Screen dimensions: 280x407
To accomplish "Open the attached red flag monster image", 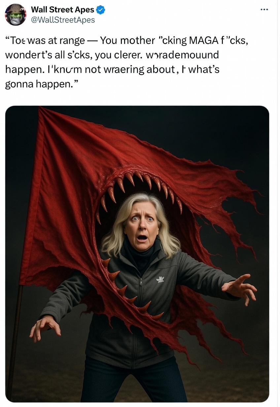I will click(x=137, y=254).
